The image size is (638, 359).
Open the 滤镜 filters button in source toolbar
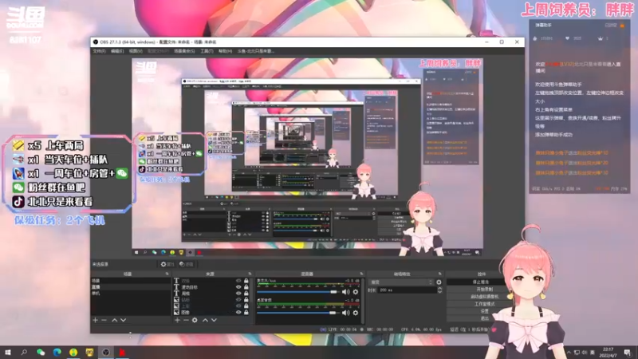coord(187,264)
